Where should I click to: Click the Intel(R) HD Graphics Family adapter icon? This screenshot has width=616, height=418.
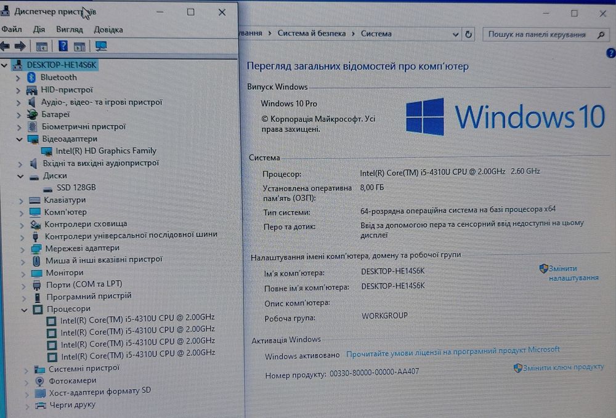pos(46,151)
